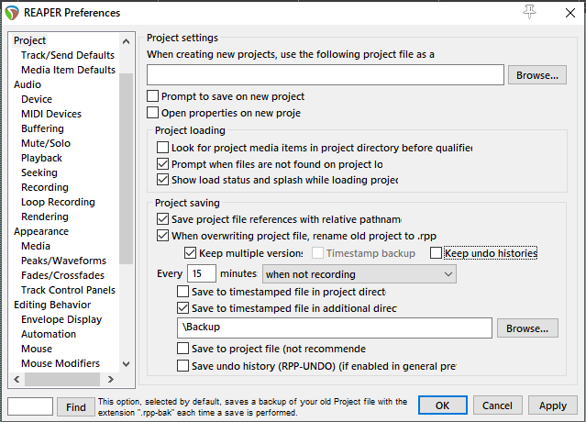Image resolution: width=586 pixels, height=422 pixels.
Task: Click the category list scroll-down arrow
Action: (127, 362)
